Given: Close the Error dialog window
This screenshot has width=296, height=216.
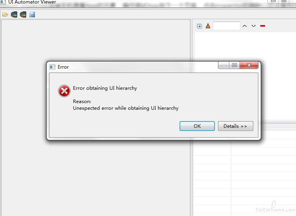Looking at the screenshot, I should (249, 65).
